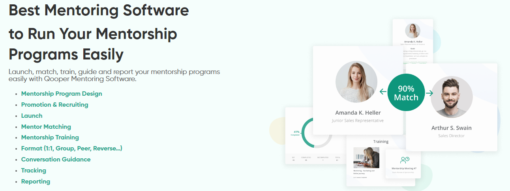510x191 pixels.
Task: Click the left arrow beside 90% Match
Action: click(382, 92)
